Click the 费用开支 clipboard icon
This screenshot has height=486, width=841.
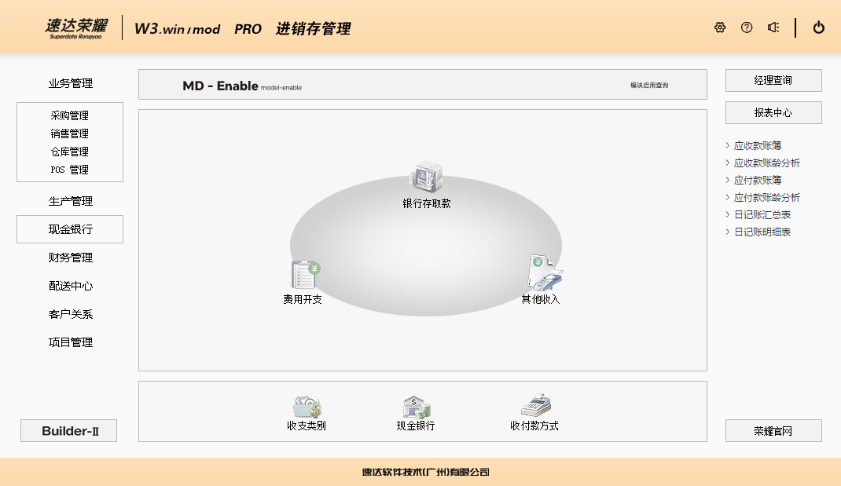tap(304, 275)
